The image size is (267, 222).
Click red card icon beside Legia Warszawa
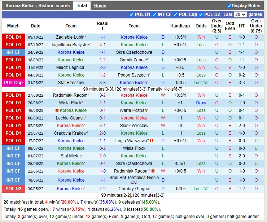pos(152,141)
